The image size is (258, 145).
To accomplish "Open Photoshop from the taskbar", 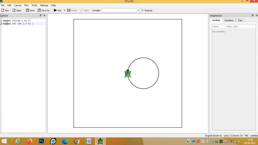I will pos(41,141).
